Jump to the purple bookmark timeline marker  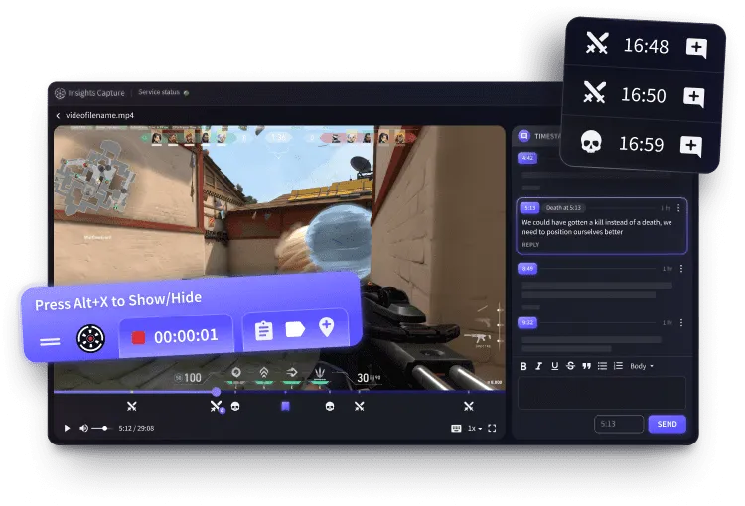tap(285, 406)
